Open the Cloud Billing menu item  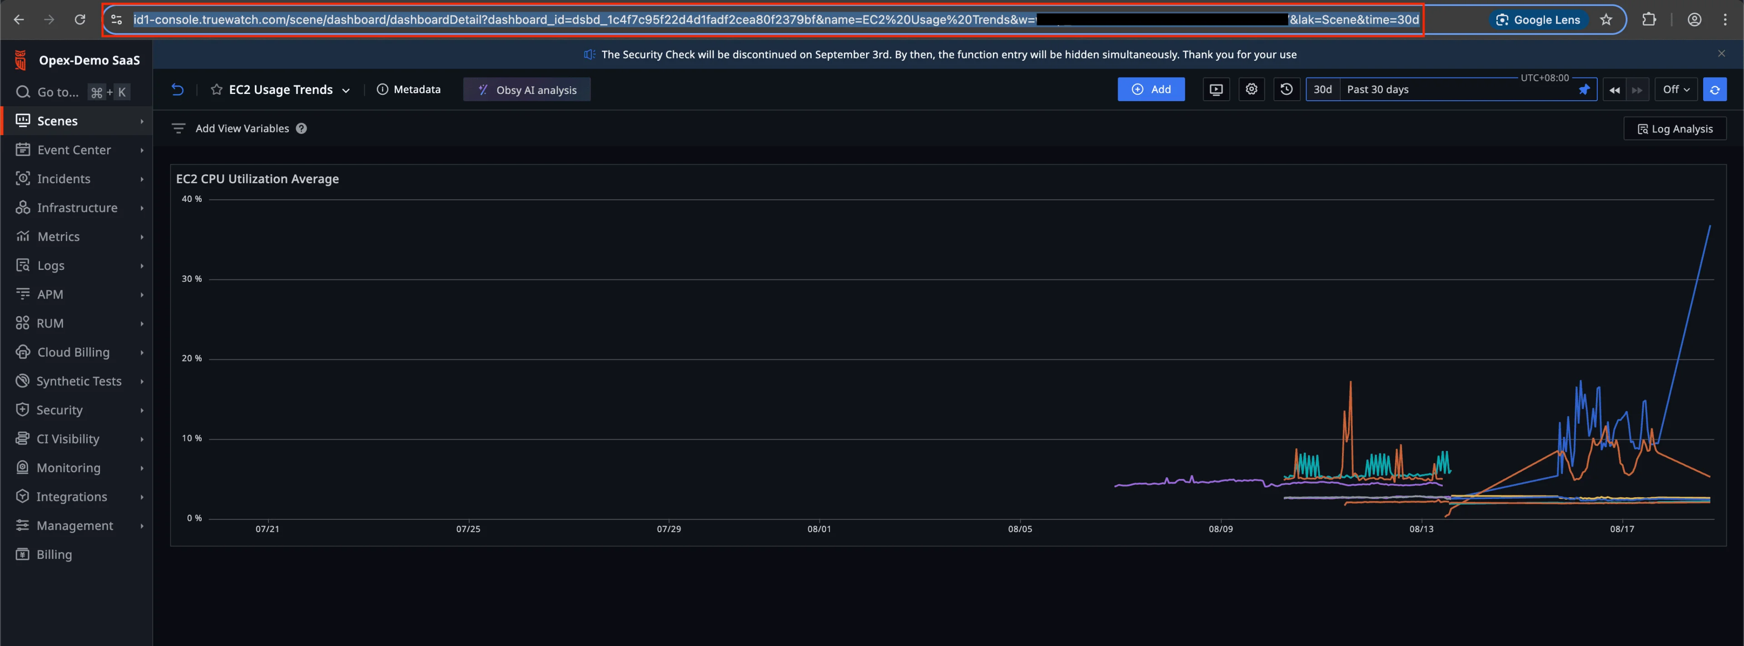(x=73, y=352)
